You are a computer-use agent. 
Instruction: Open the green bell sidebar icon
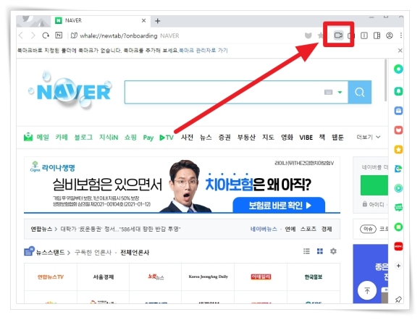pos(398,91)
